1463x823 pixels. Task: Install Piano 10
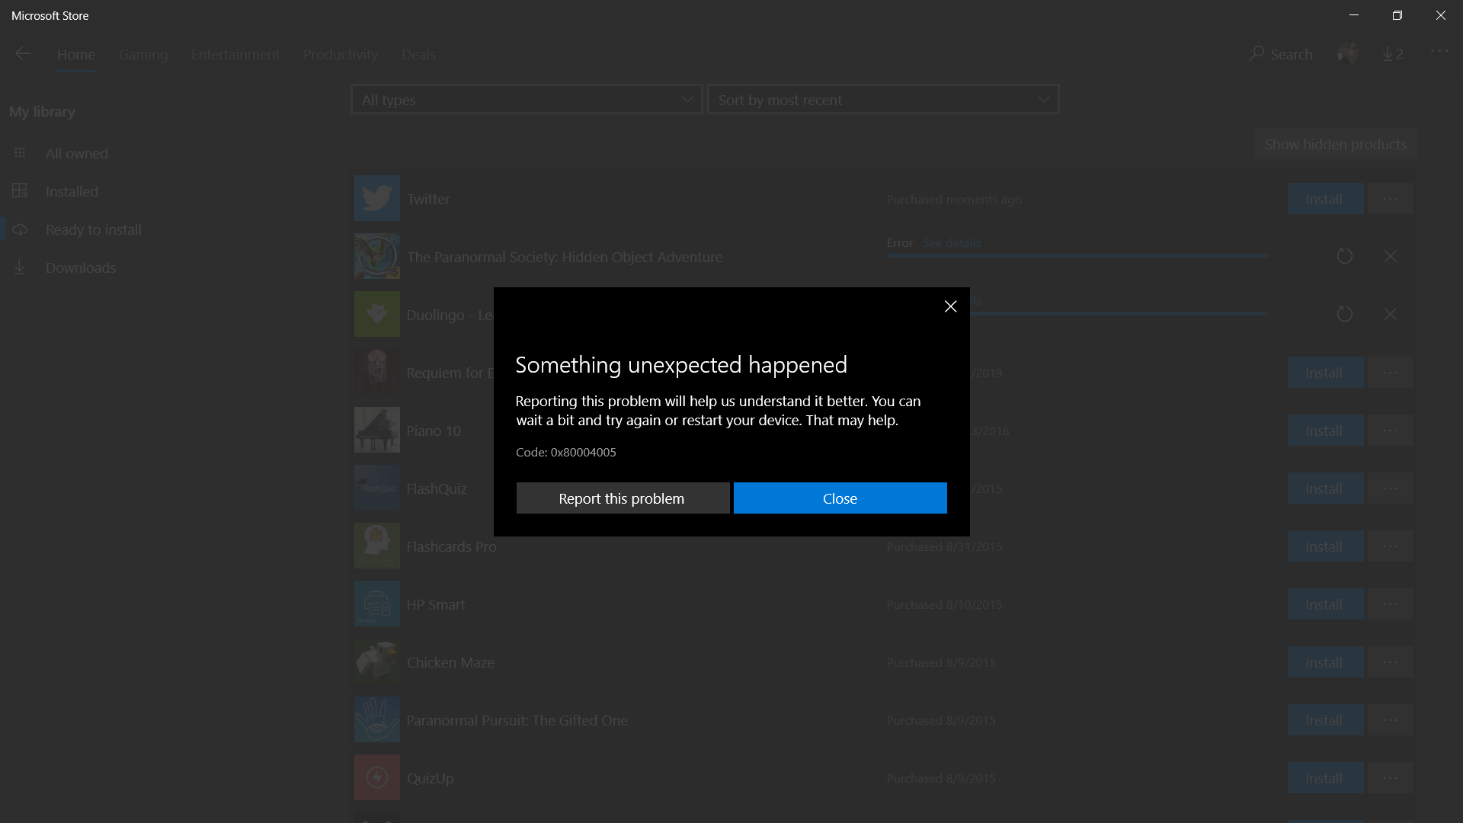click(x=1325, y=431)
